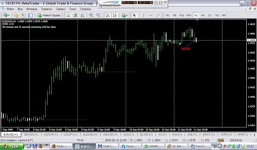Switch chart to line chart mode
257x150 pixels.
pos(82,15)
